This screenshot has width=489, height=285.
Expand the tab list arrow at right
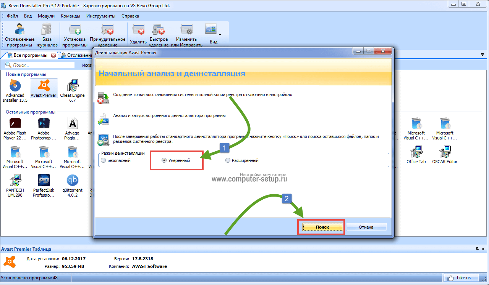(482, 55)
